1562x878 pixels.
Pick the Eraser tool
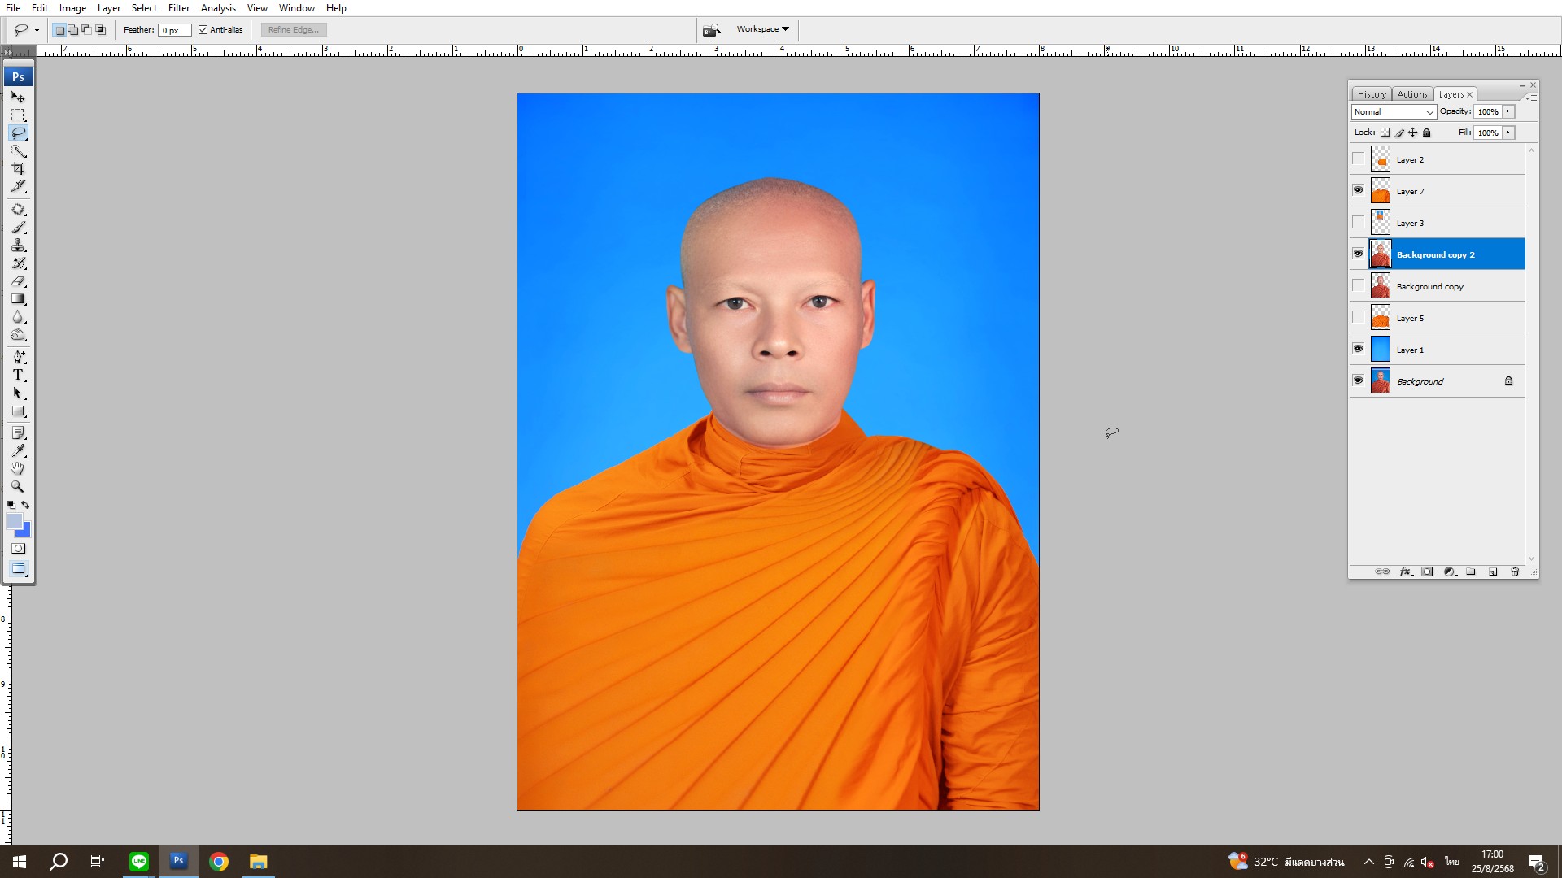coord(18,281)
